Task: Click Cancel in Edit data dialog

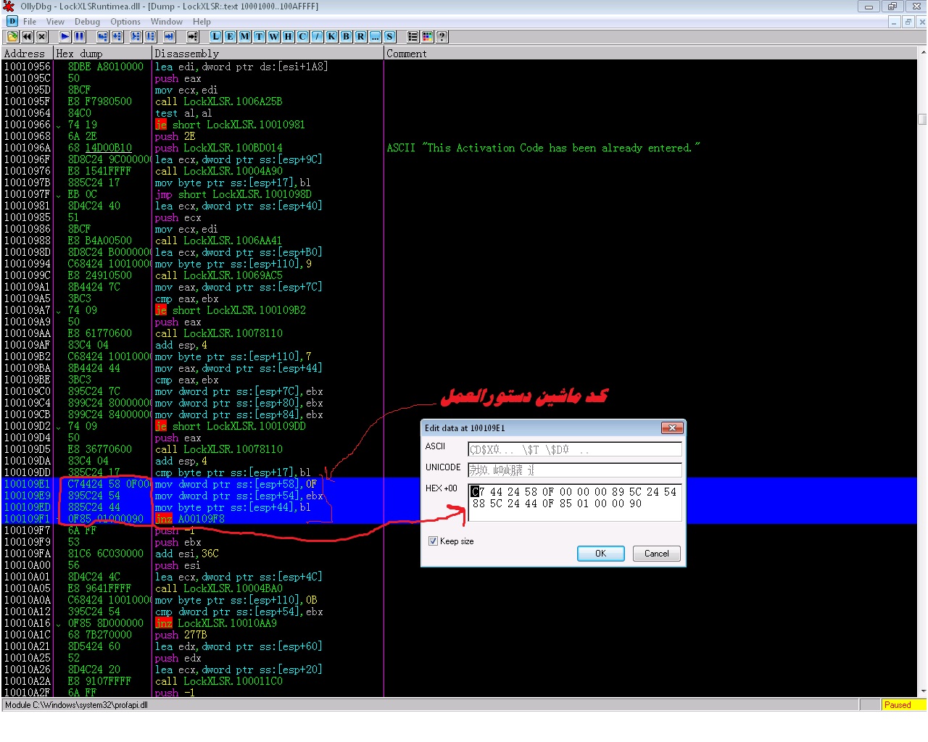Action: (656, 554)
